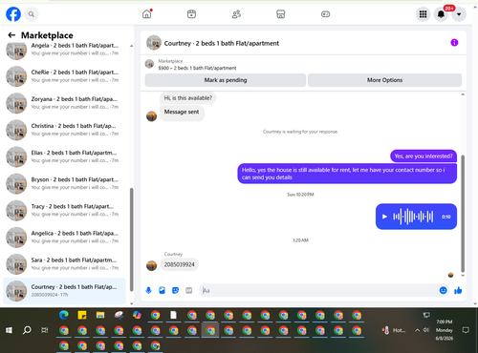Open the Facebook logo home link
The height and width of the screenshot is (353, 478).
tap(13, 14)
